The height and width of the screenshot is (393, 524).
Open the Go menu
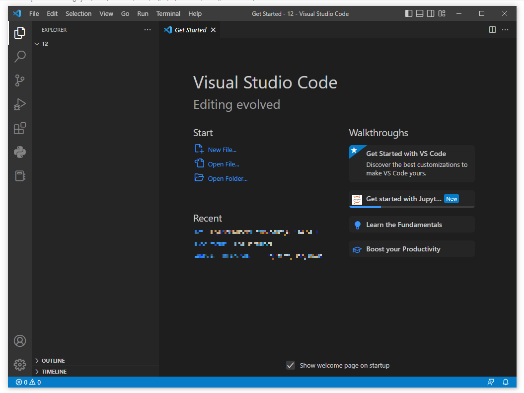coord(125,14)
